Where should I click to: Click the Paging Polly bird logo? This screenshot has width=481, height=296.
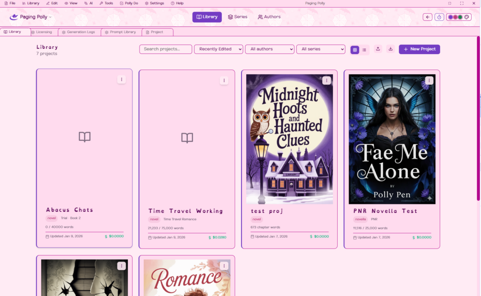14,17
